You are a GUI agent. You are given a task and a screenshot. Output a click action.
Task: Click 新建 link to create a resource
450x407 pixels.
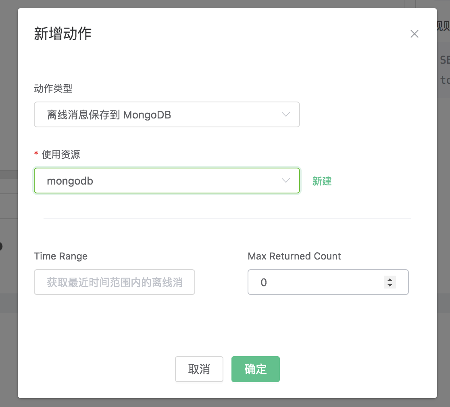click(x=322, y=181)
